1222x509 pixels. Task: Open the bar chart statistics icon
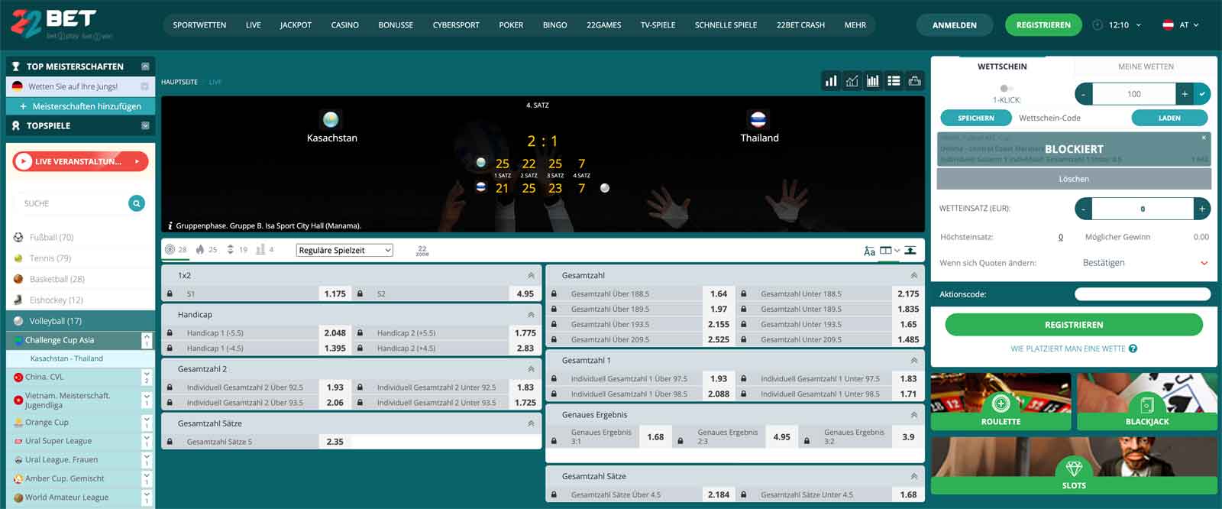[831, 81]
